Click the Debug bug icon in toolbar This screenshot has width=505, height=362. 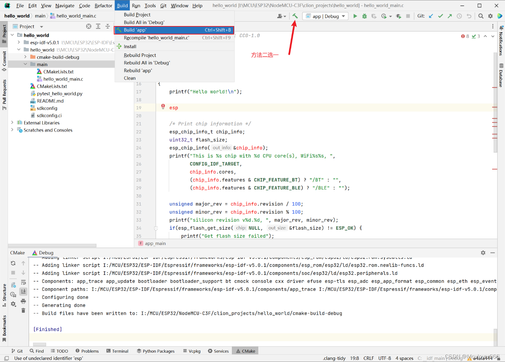point(364,16)
